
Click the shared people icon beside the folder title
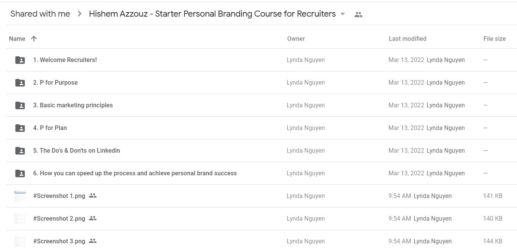(x=358, y=14)
